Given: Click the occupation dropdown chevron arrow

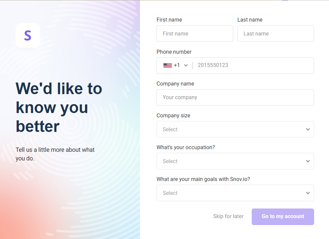Looking at the screenshot, I should coord(308,161).
